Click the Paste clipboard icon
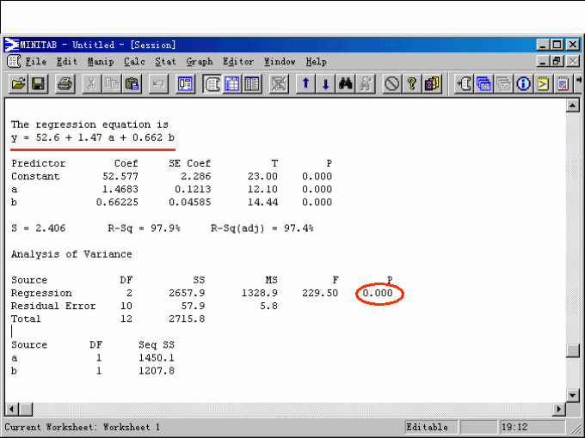The width and height of the screenshot is (585, 438). click(132, 84)
